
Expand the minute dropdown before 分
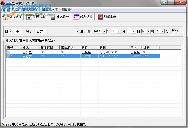pyautogui.click(x=162, y=31)
